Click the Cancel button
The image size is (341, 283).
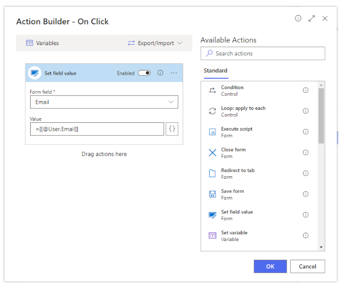(x=307, y=266)
